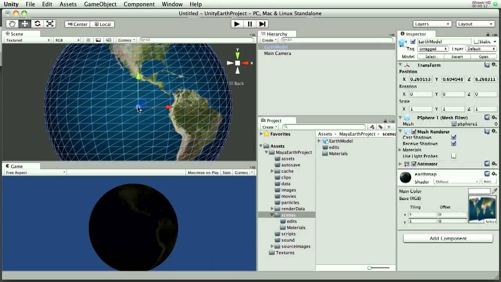Open Free Aspect dropdown
This screenshot has height=282, width=501.
click(35, 172)
